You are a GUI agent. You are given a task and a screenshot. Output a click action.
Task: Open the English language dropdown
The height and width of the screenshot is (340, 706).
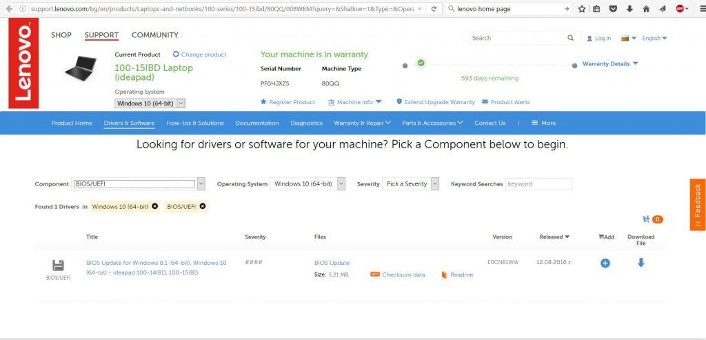point(654,39)
